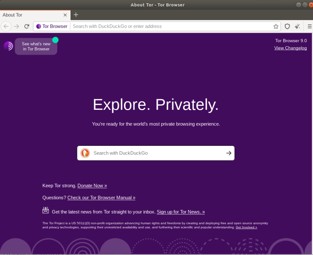Click the Tor onion logo icon
Image resolution: width=313 pixels, height=255 pixels.
pos(8,46)
